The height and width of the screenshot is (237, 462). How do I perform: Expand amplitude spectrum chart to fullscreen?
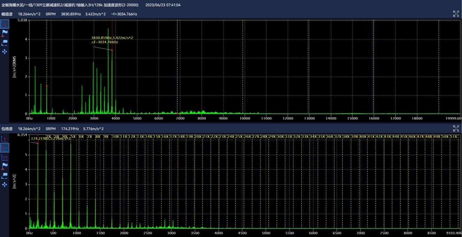456,14
